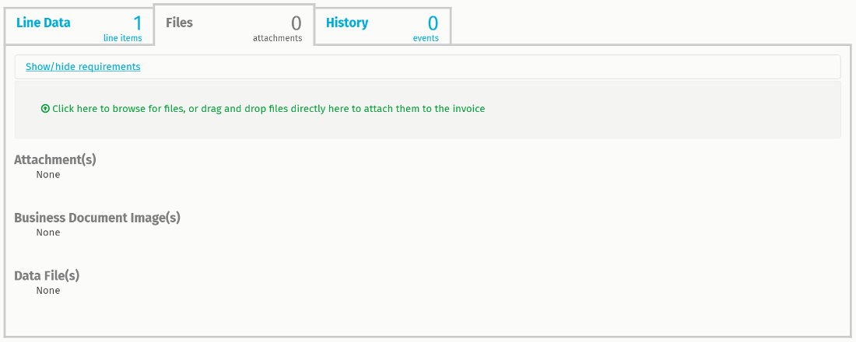The width and height of the screenshot is (856, 342).
Task: Click the 'line items' caption text
Action: (x=123, y=38)
